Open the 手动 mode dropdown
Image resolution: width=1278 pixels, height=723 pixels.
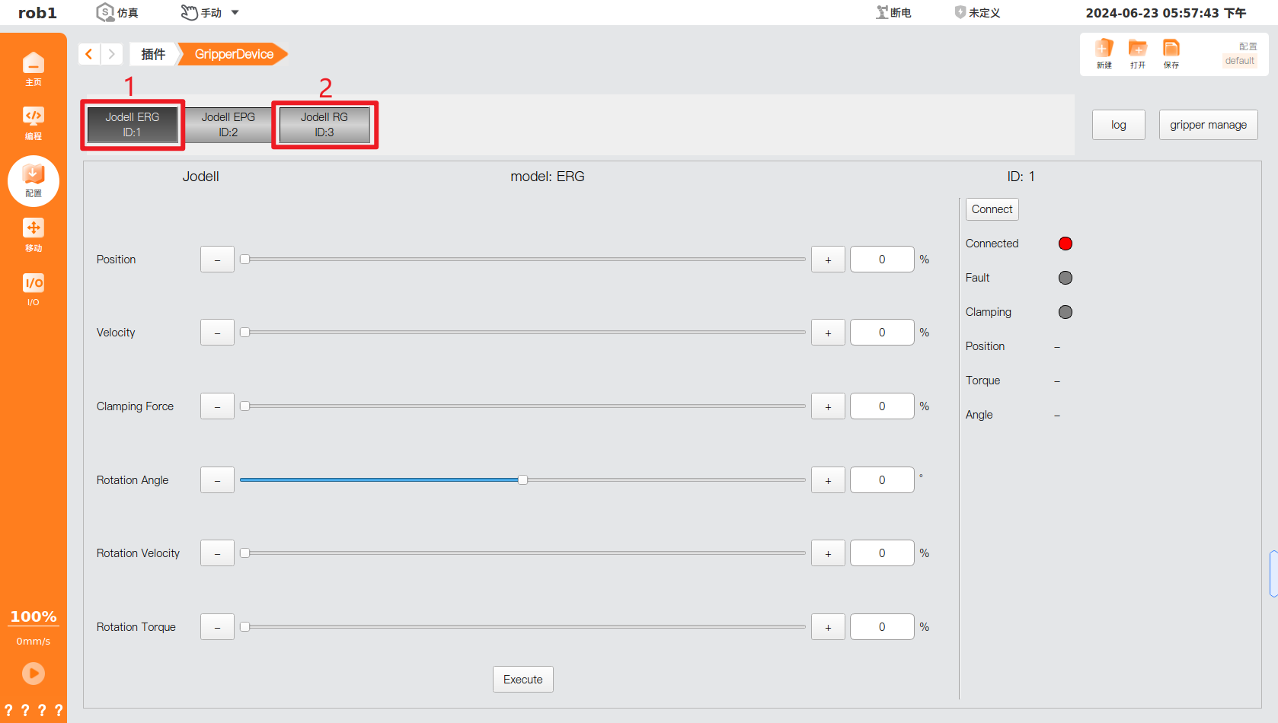(x=209, y=12)
